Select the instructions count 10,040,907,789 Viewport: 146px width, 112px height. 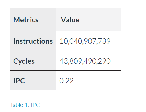85,41
